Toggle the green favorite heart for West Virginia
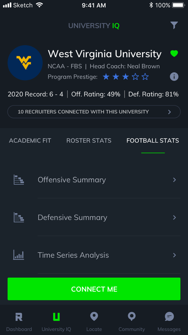Viewport: 188px width, 335px height. [x=174, y=54]
